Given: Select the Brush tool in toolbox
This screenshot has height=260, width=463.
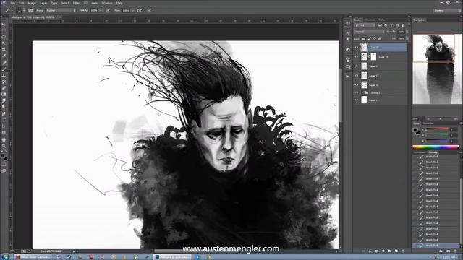Looking at the screenshot, I should pyautogui.click(x=4, y=69).
